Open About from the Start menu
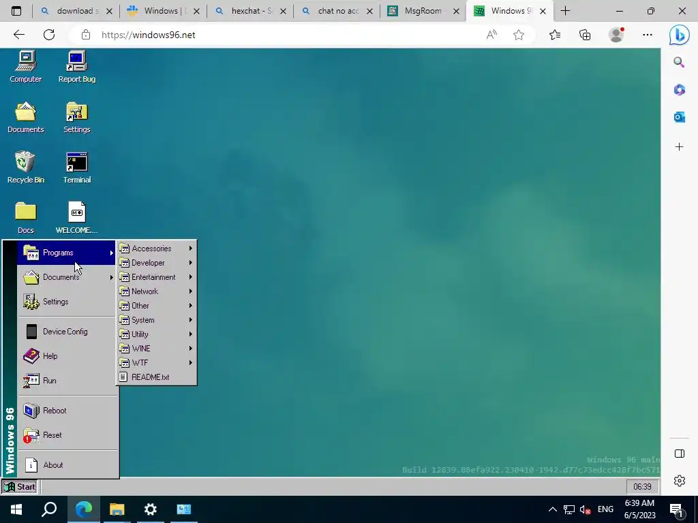This screenshot has width=698, height=523. pyautogui.click(x=66, y=464)
